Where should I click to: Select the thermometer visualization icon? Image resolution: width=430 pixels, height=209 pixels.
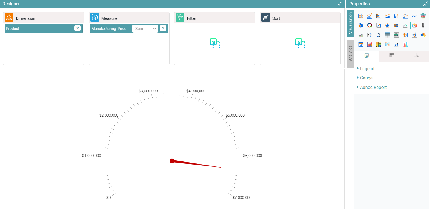pos(423,25)
